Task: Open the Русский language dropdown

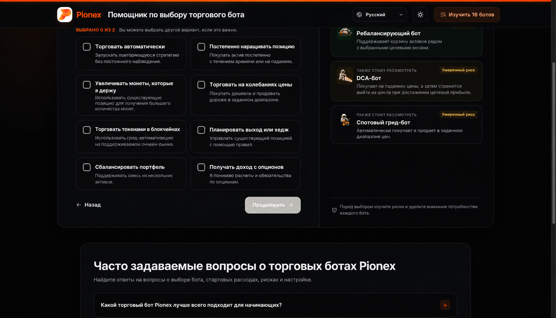Action: pos(380,15)
